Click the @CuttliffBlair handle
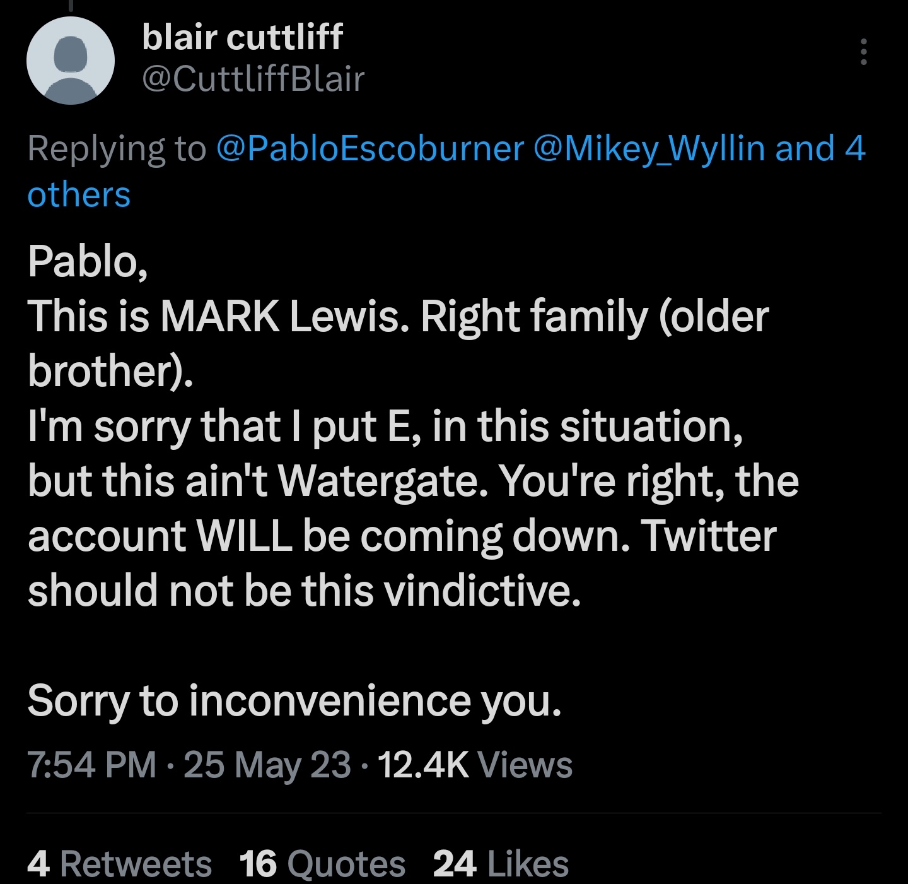Viewport: 908px width, 884px height. (251, 79)
